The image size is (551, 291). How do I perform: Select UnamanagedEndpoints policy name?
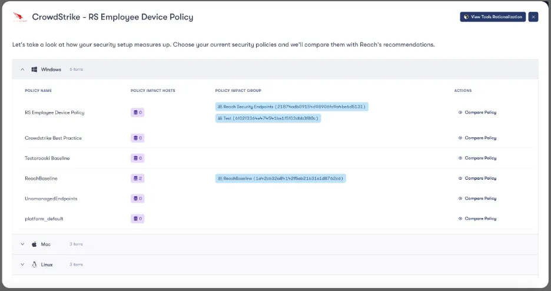(51, 199)
